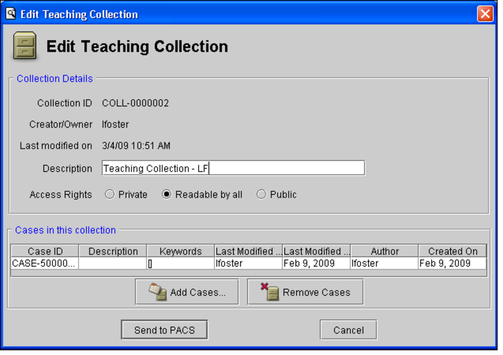Screen dimensions: 503x355
Task: Click the lfoster Author cell in the row
Action: pyautogui.click(x=384, y=263)
